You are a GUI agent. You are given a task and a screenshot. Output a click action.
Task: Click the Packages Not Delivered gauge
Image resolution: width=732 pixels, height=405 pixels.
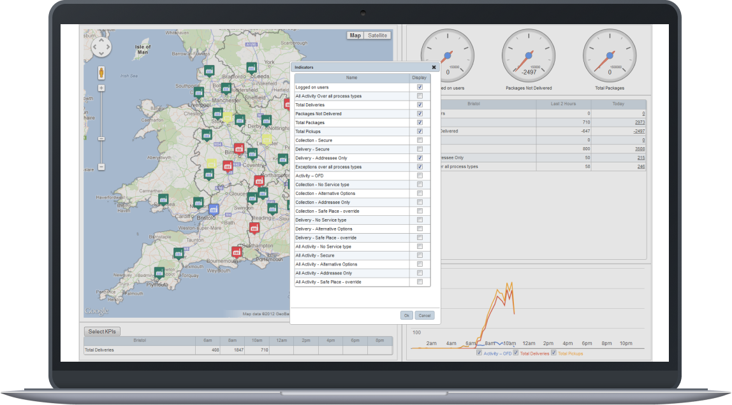tap(529, 55)
